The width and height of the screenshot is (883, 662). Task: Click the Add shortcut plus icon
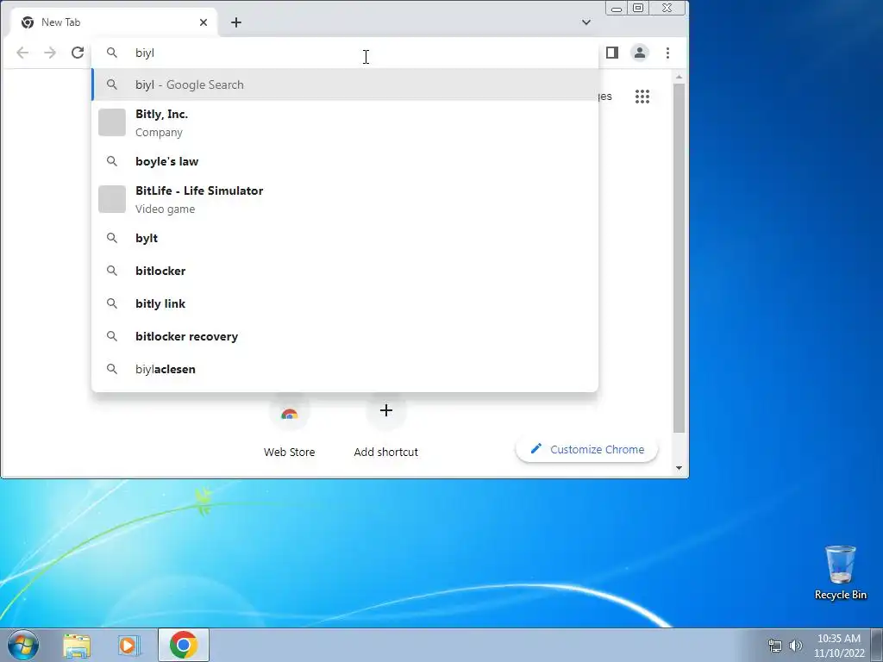[385, 410]
